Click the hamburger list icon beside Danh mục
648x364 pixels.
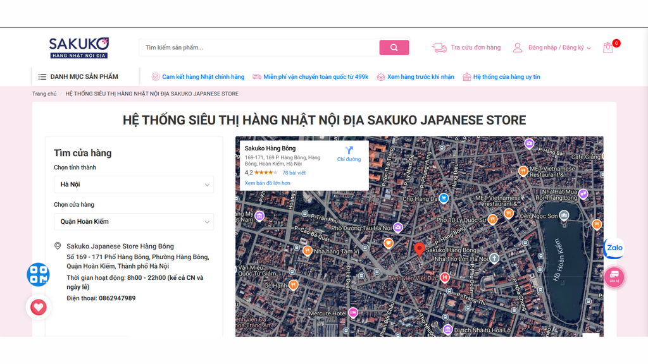pyautogui.click(x=42, y=76)
